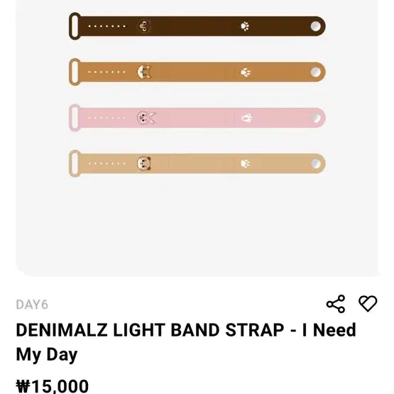The height and width of the screenshot is (394, 394).
Task: Select the caramel brown fox strap
Action: pos(197,72)
